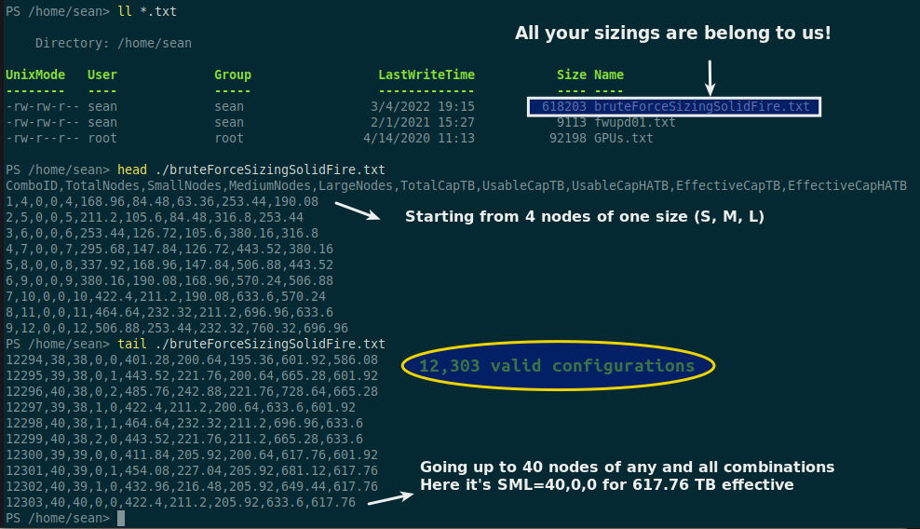Click the row starting 8,11,0,0,11
This screenshot has width=920, height=529.
(169, 312)
